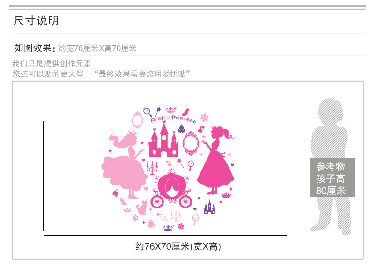Click the 约76X70厘米(宽X高) caption
The height and width of the screenshot is (266, 370).
(x=178, y=246)
